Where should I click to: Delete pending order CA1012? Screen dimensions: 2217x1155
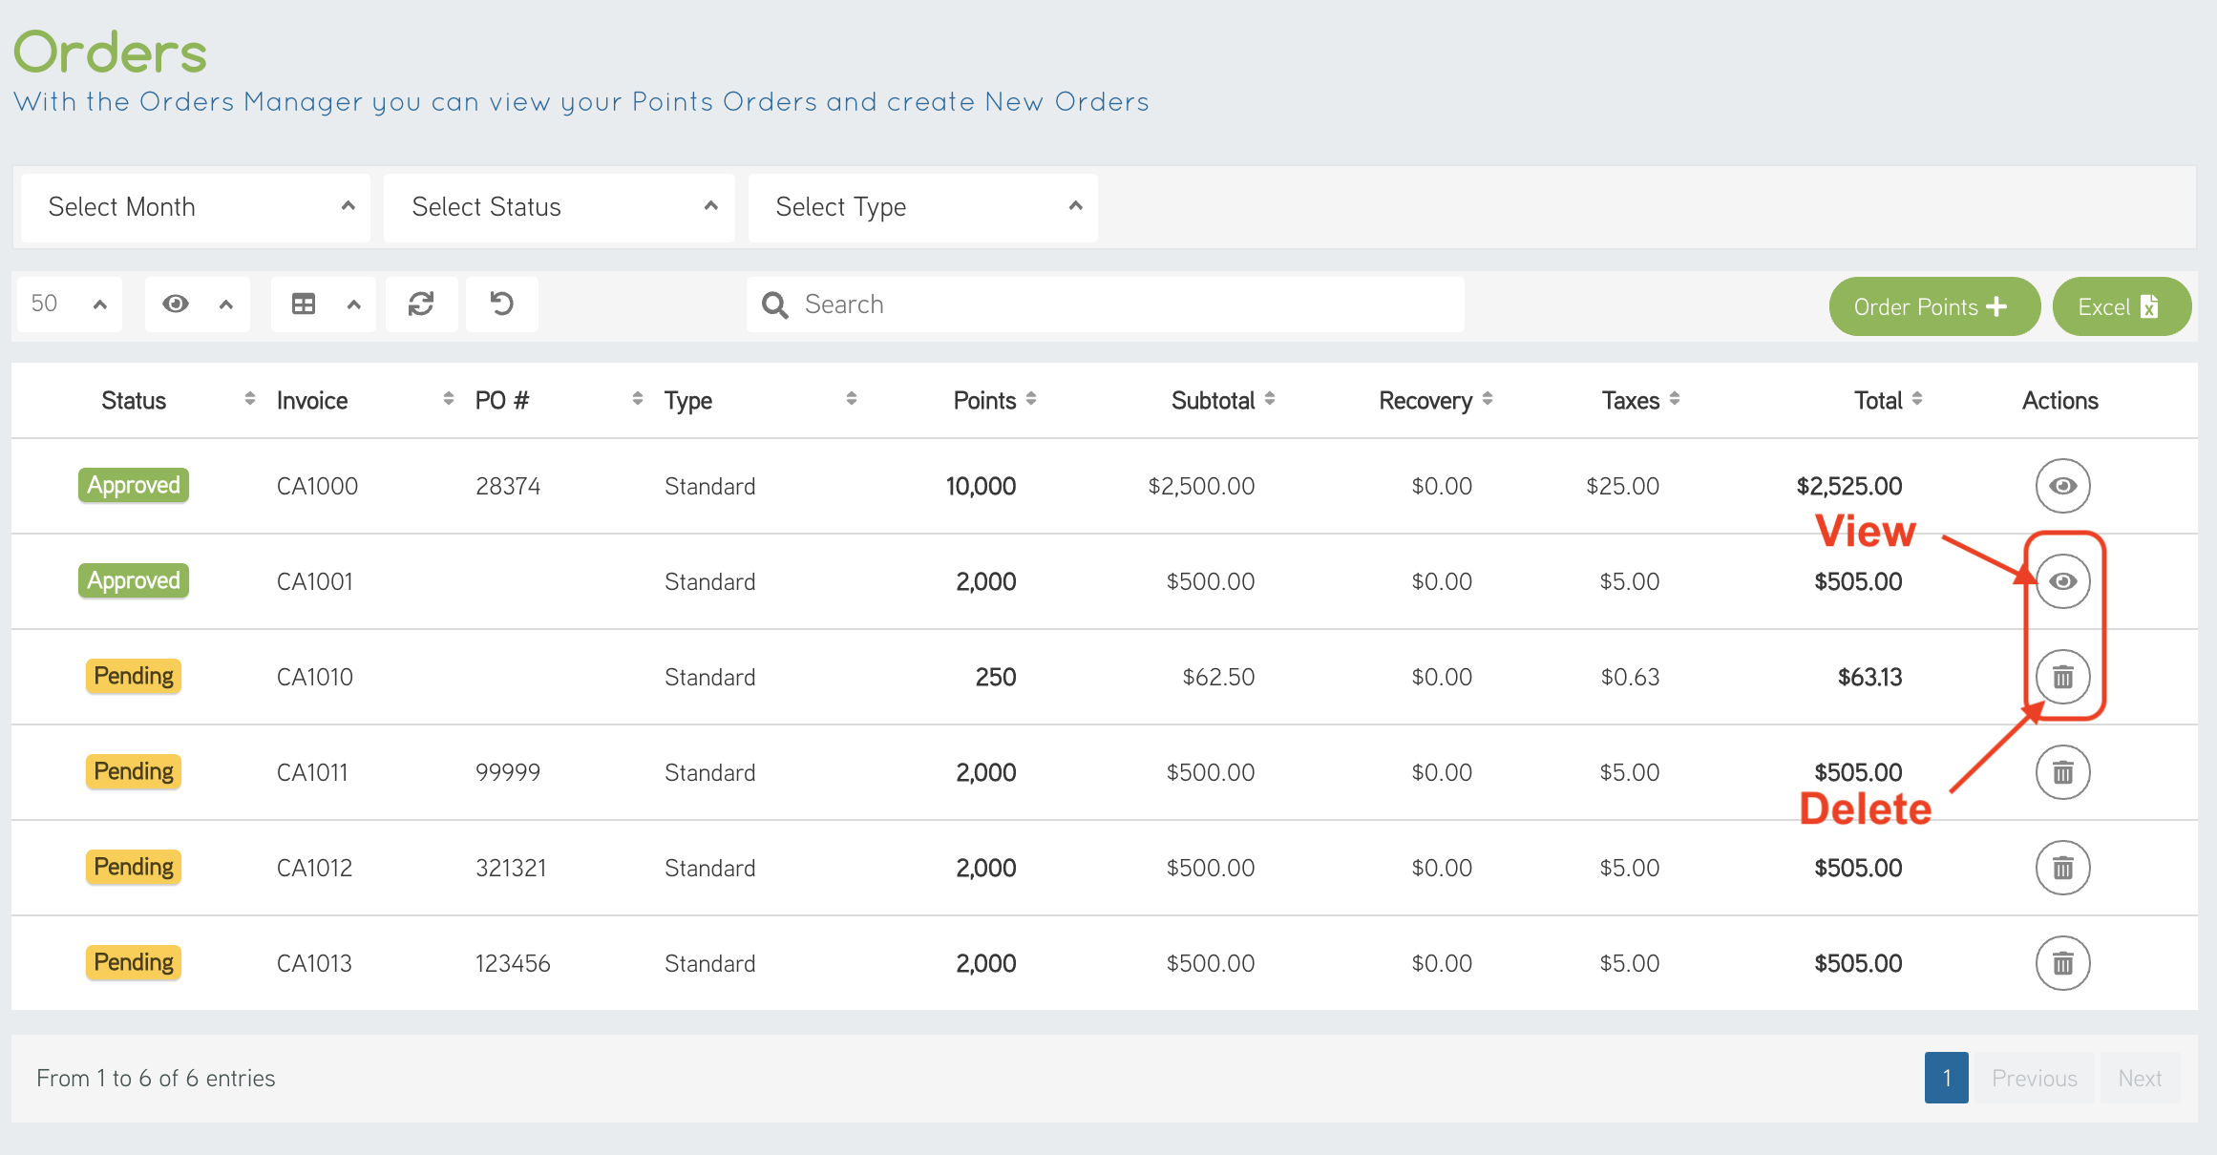(2062, 868)
